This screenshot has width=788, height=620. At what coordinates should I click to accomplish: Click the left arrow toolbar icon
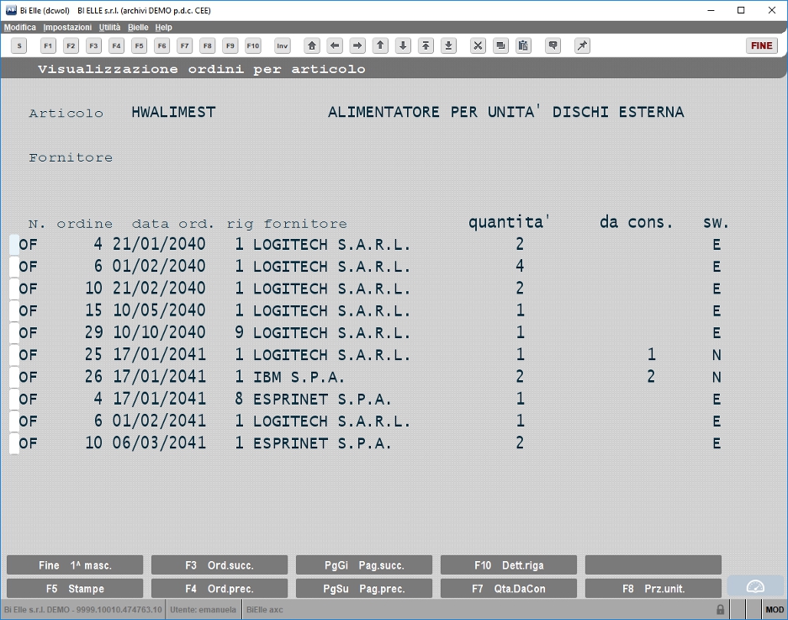335,45
